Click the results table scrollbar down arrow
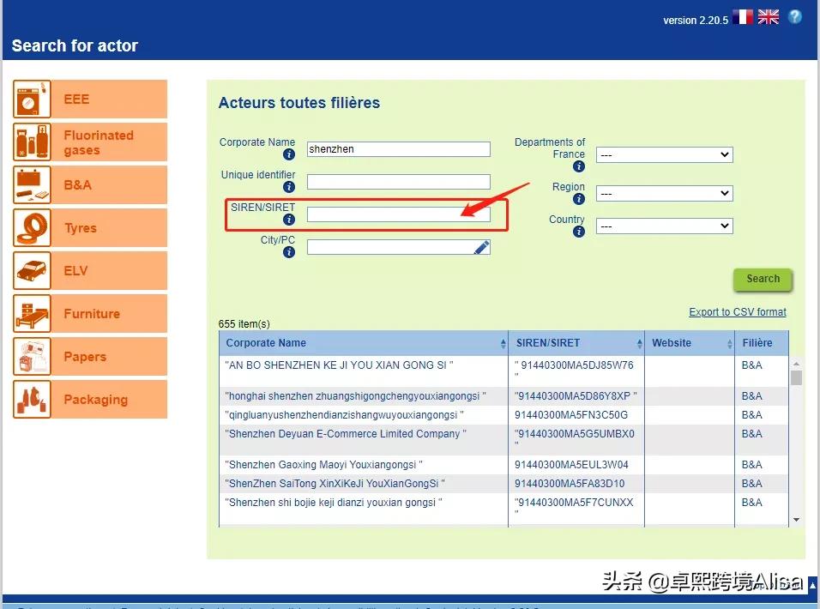Viewport: 820px width, 609px height. [x=796, y=520]
